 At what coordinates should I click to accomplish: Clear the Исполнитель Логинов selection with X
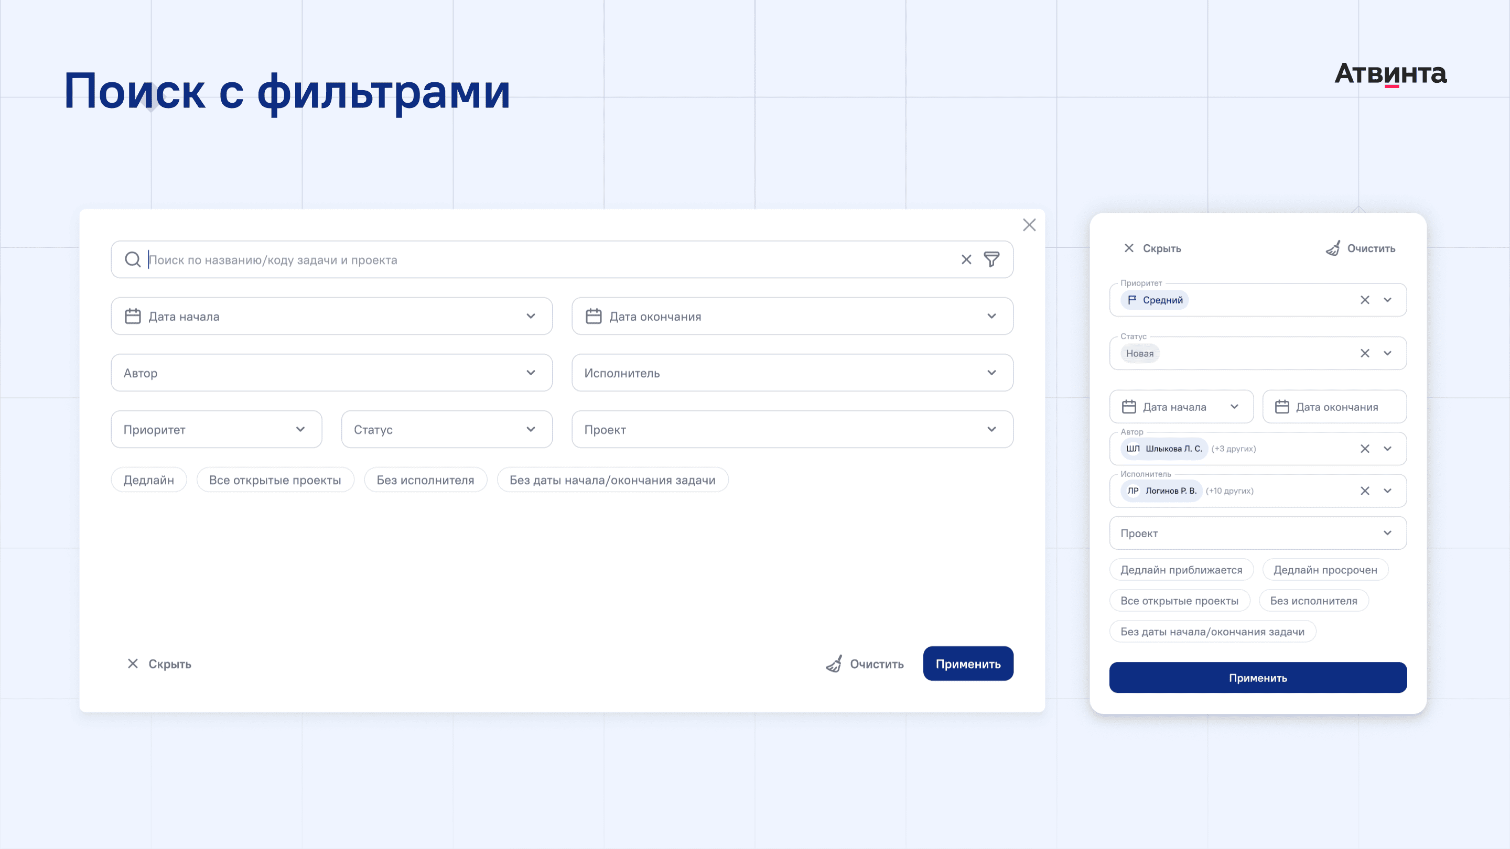1365,491
